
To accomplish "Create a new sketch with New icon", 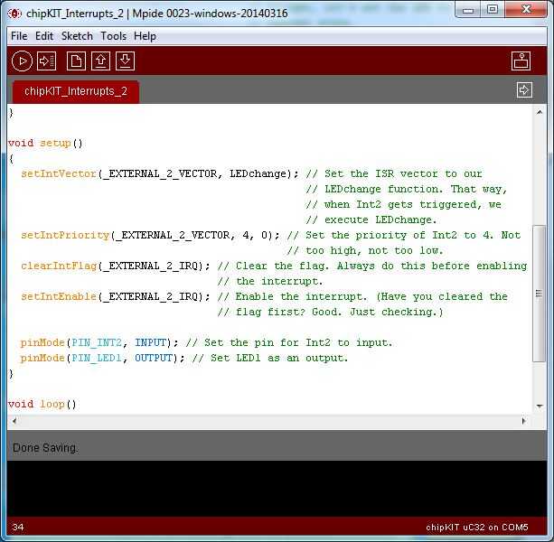I will [x=76, y=61].
